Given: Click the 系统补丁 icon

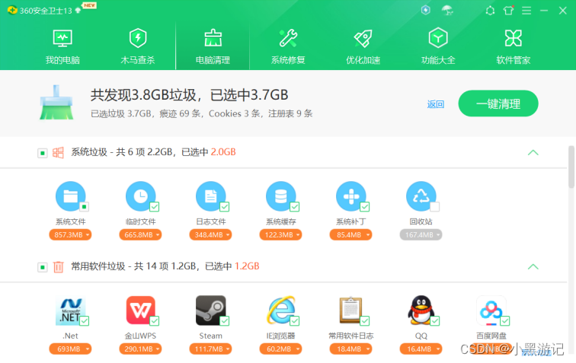Looking at the screenshot, I should click(x=350, y=196).
